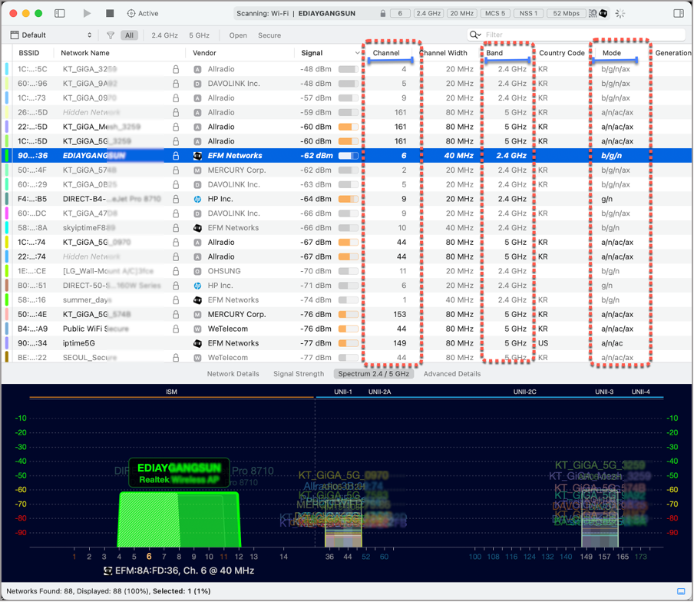Viewport: 694px width, 602px height.
Task: Sort by Channel Width column header
Action: point(443,53)
